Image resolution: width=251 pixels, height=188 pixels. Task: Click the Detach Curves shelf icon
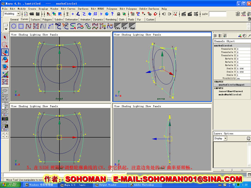point(65,26)
